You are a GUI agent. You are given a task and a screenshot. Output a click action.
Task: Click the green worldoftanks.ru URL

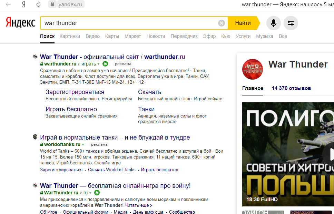pos(62,144)
